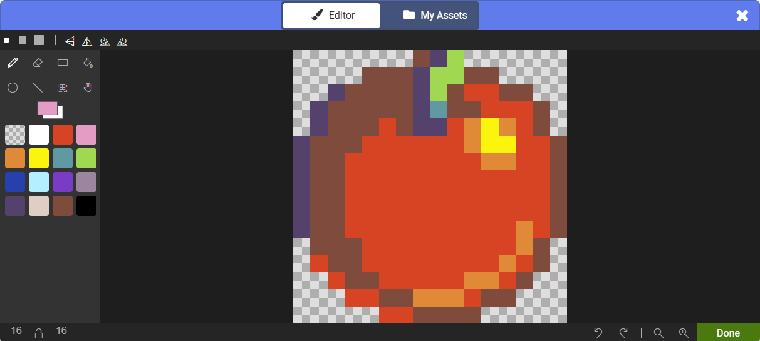This screenshot has width=760, height=341.
Task: Click the pink foreground color indicator
Action: click(47, 108)
